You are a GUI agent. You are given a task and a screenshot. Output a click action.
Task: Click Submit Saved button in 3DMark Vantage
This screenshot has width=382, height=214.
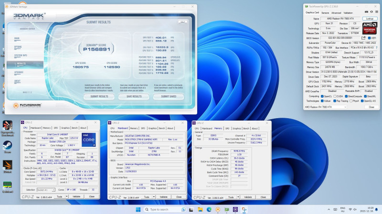point(169,97)
